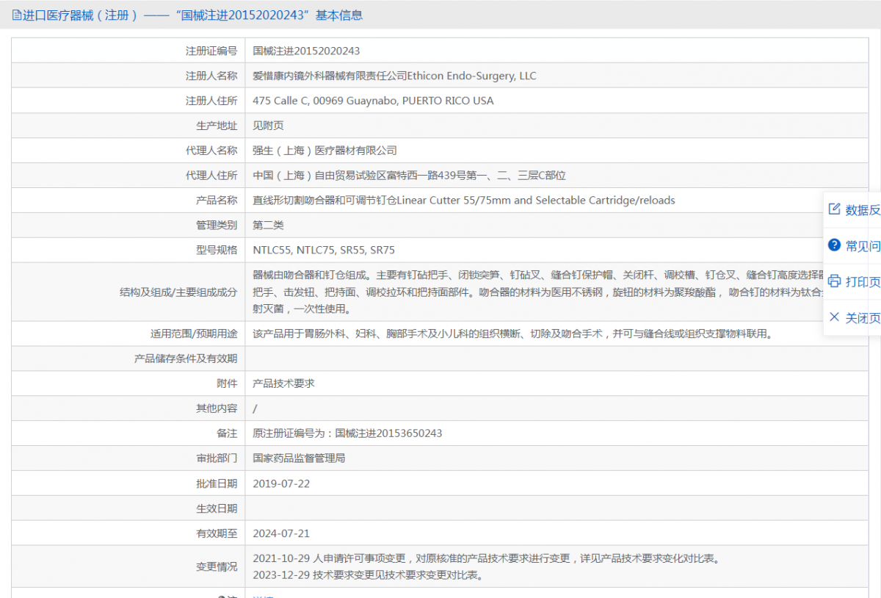The image size is (881, 598).
Task: Open data feedback via pencil-edit icon
Action: [834, 209]
